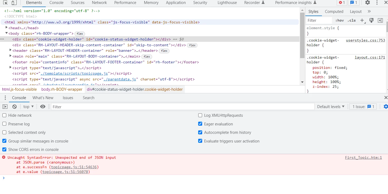
Task: Click the flex badge beside main element
Action: click(x=147, y=57)
